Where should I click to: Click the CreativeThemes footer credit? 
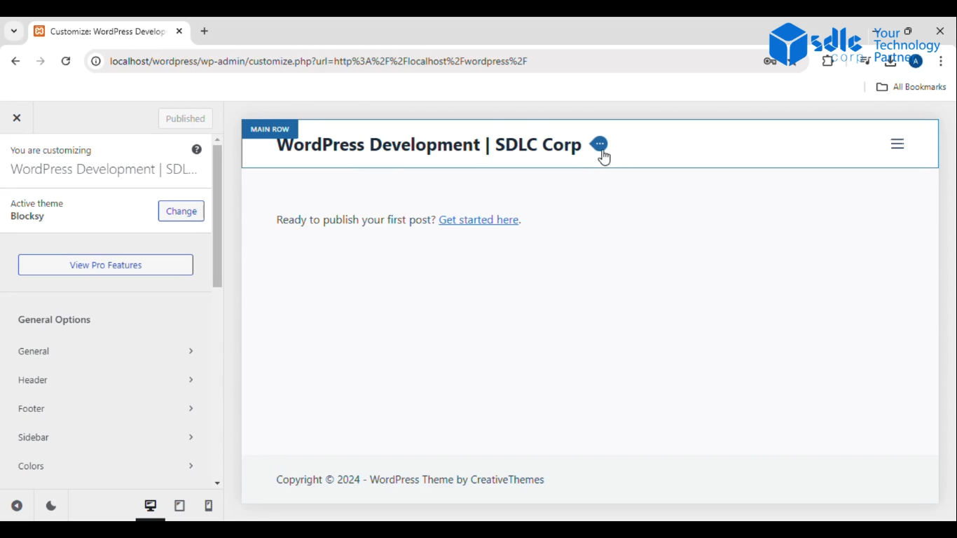coord(507,480)
